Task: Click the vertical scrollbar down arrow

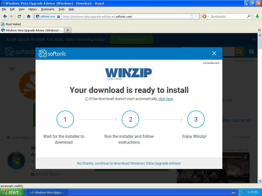Action: [260, 181]
